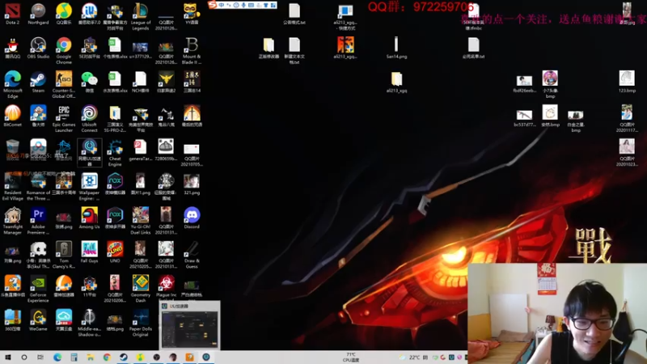The width and height of the screenshot is (647, 364).
Task: Launch Middle-earth Shadow shortcut
Action: pos(89,324)
